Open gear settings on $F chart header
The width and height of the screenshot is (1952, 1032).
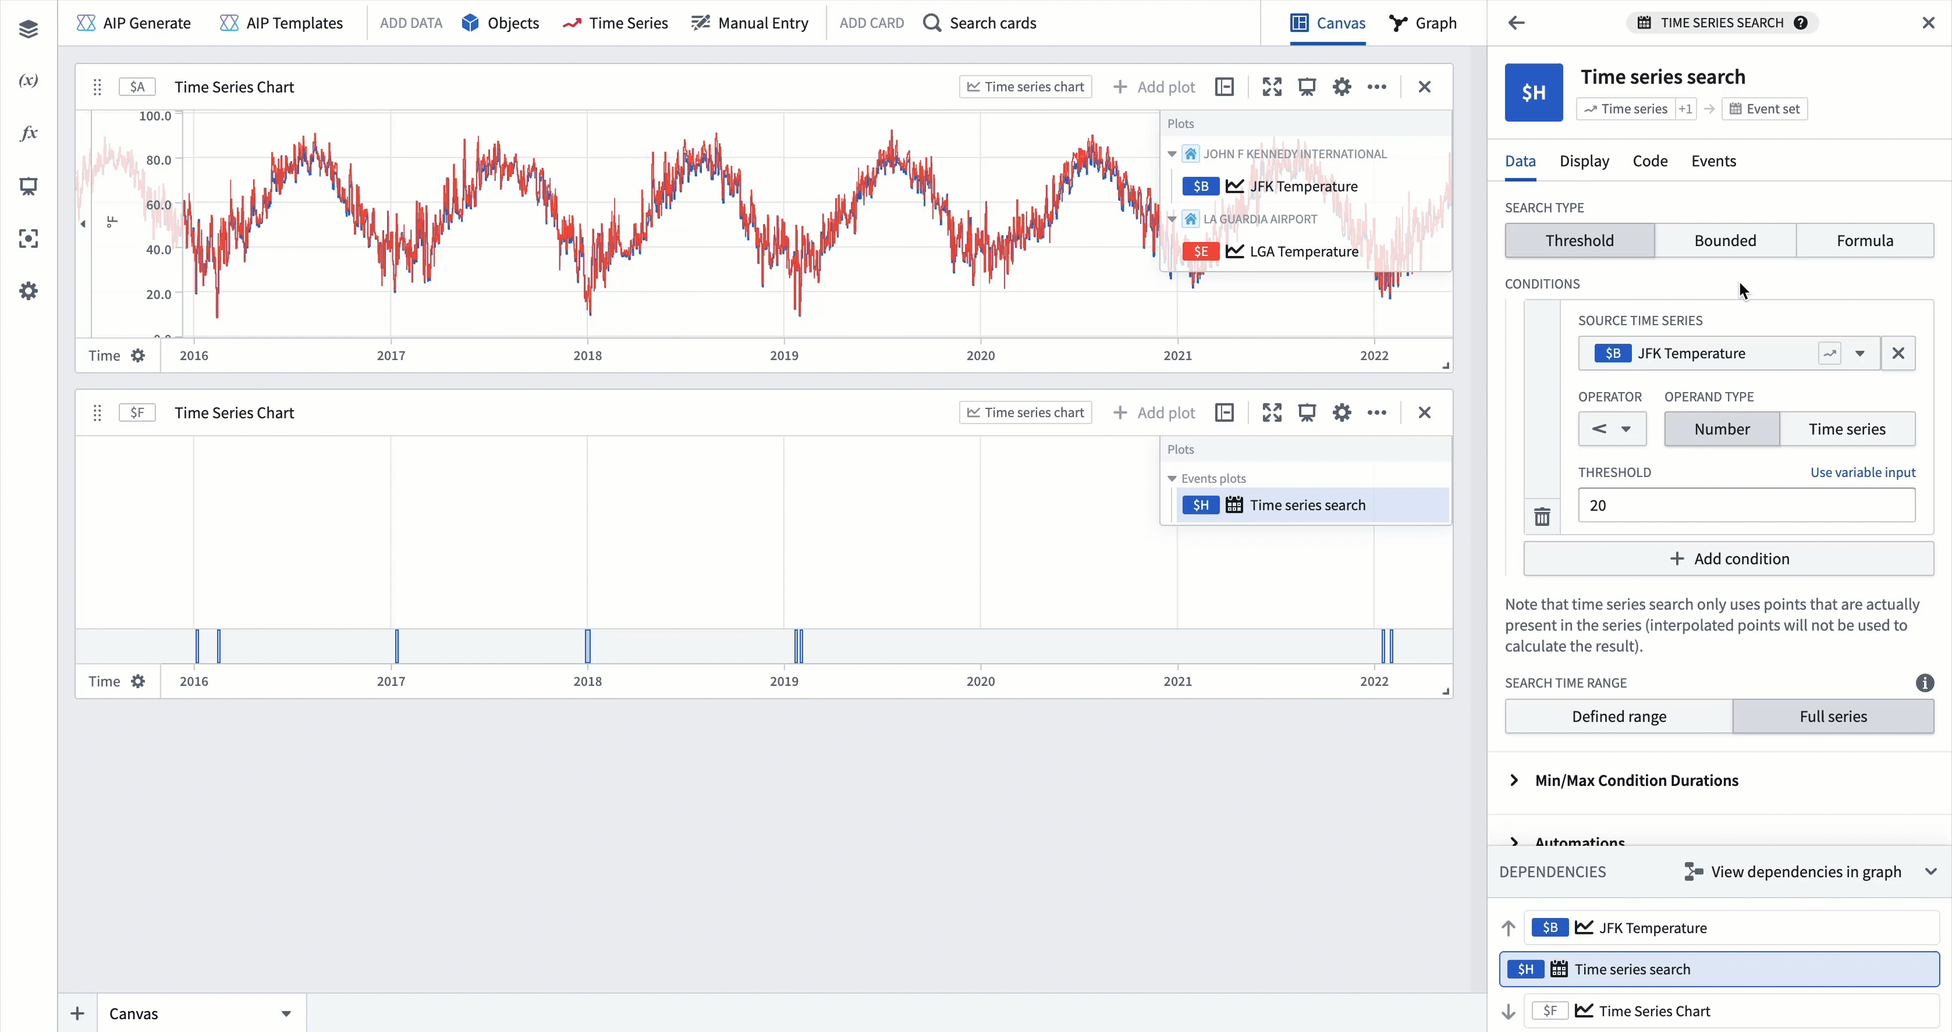(1341, 413)
